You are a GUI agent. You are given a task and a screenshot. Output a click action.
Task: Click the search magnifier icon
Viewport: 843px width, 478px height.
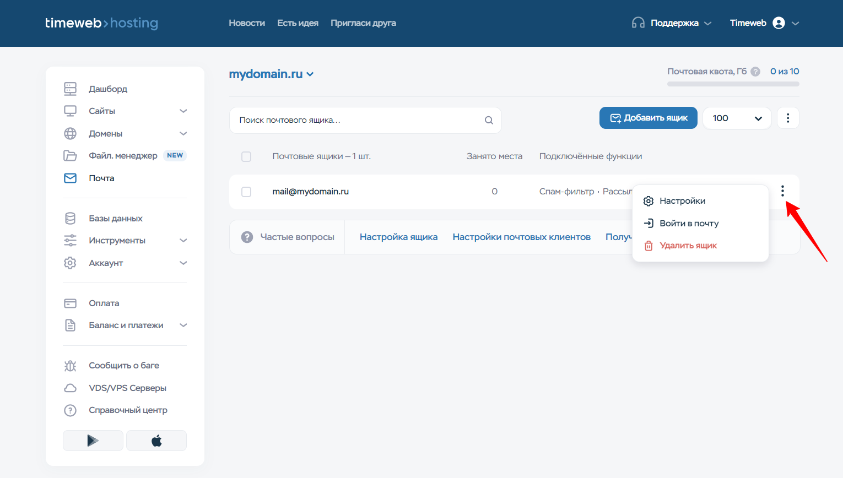coord(489,120)
